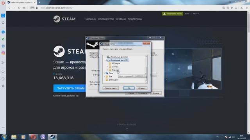Screen dimensions: 250x140
Task: Click the Steam logo in page header
Action: [x=64, y=19]
